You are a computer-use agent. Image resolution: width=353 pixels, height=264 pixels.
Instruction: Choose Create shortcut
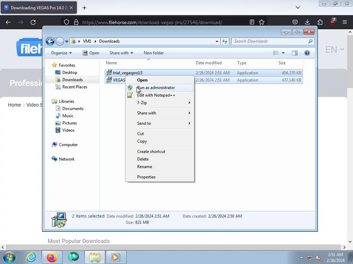click(x=160, y=152)
